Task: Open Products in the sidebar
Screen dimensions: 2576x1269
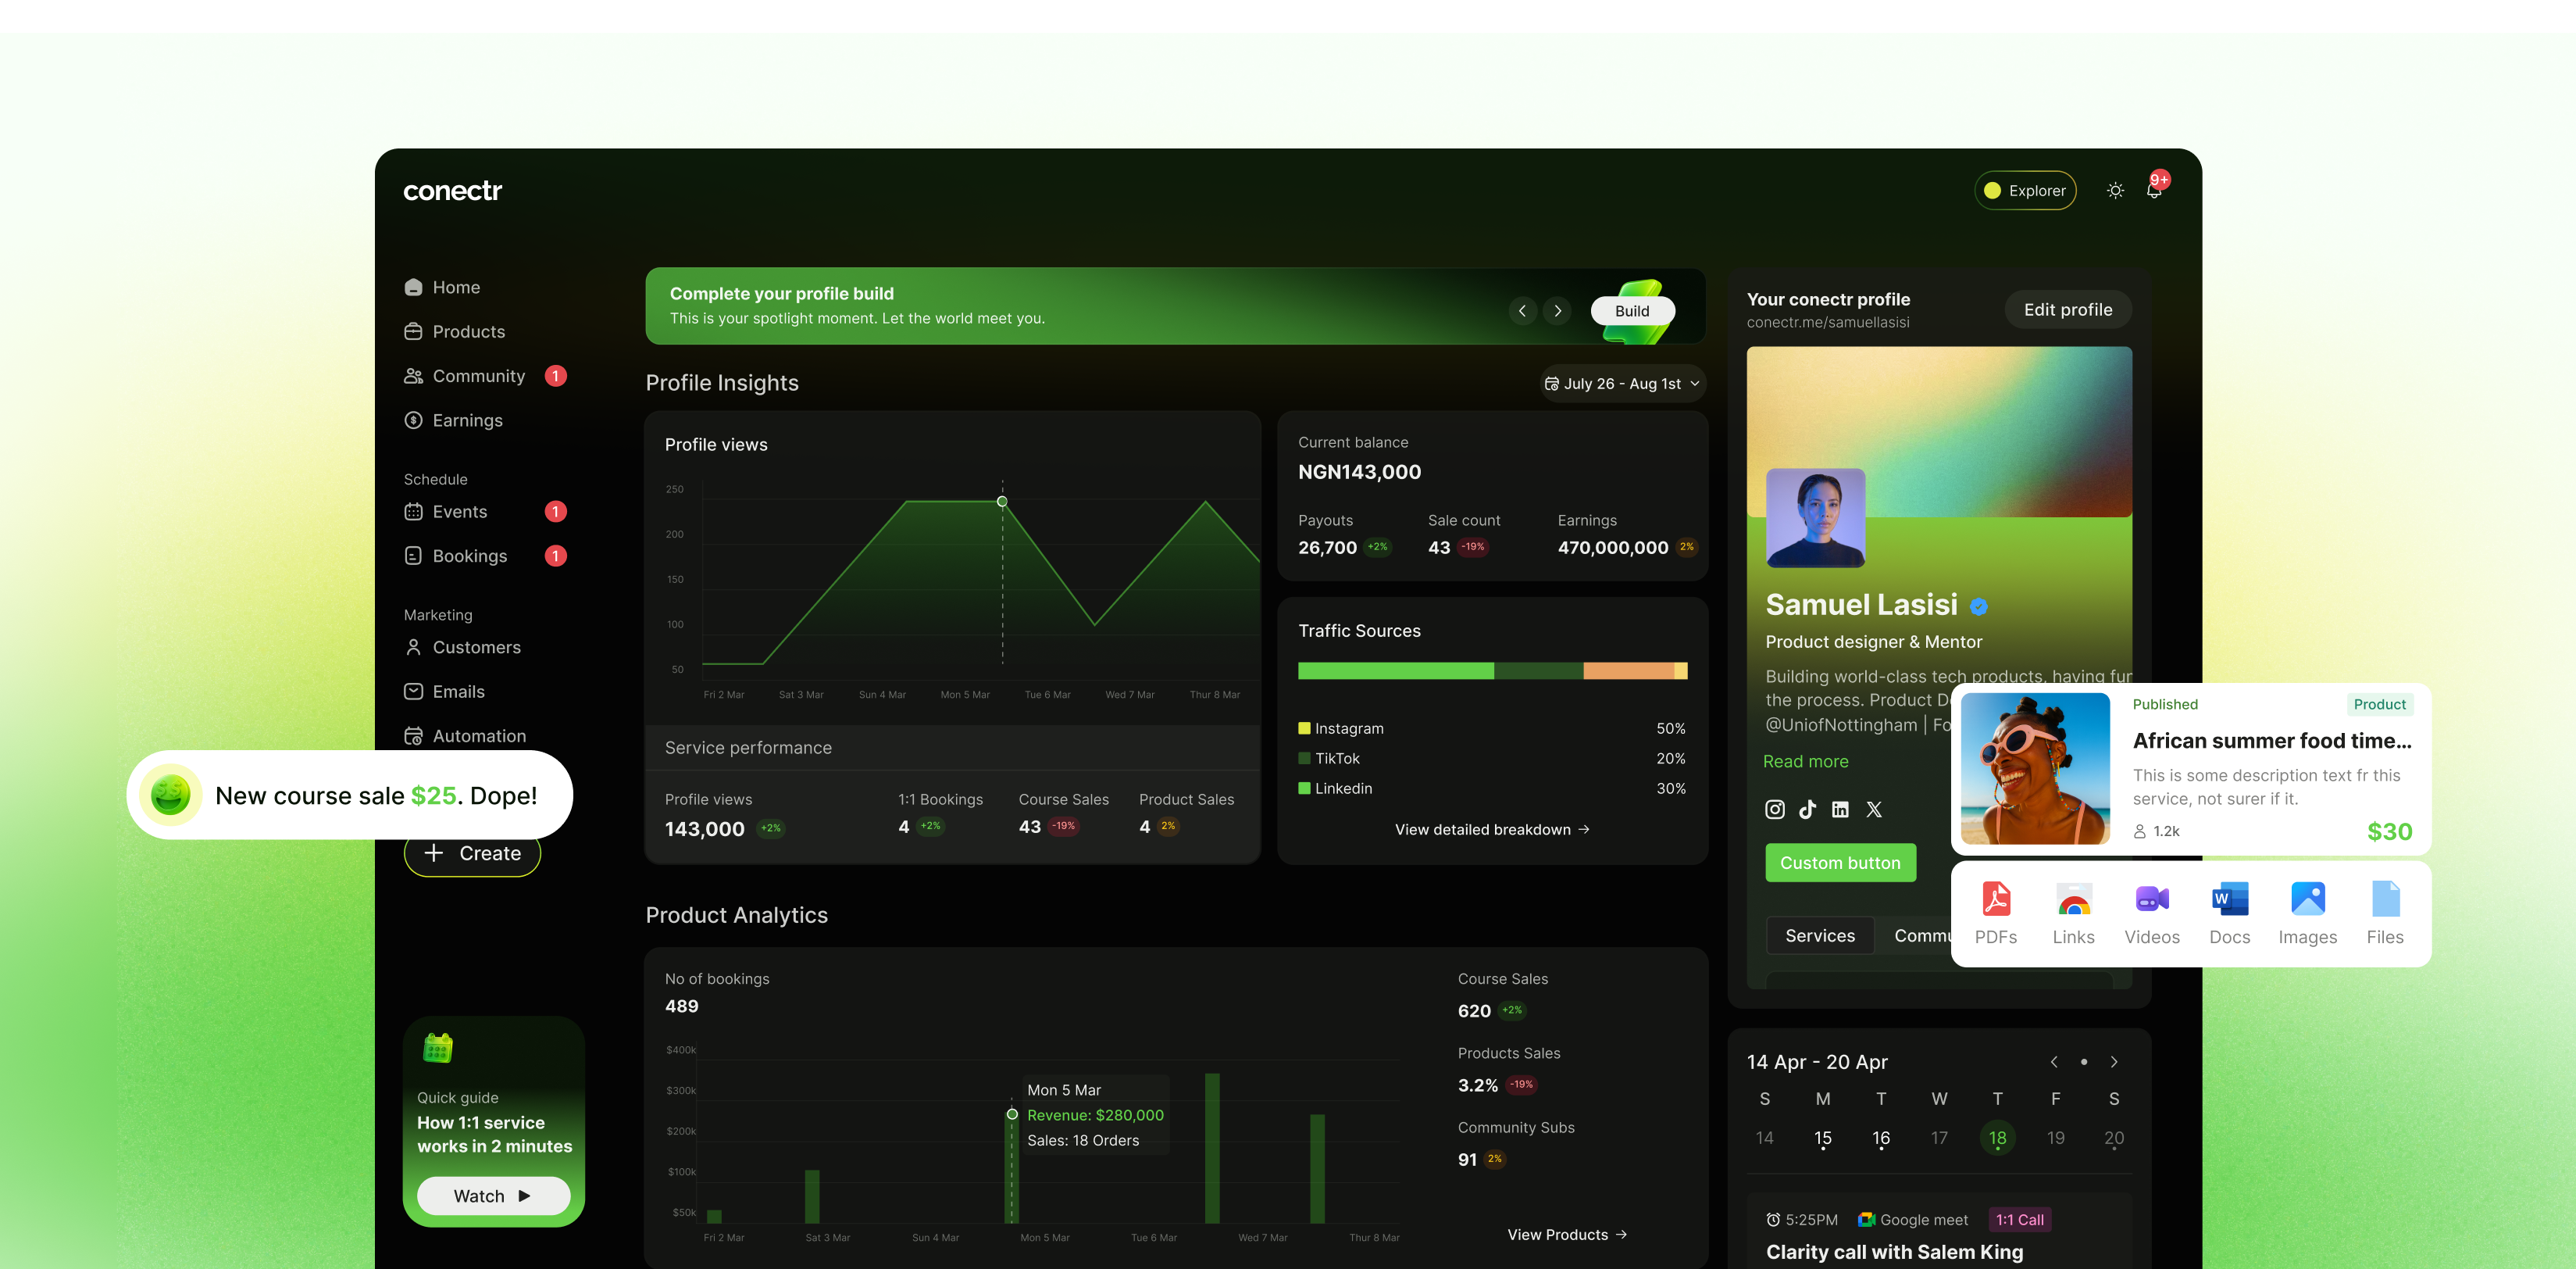Action: 455,331
